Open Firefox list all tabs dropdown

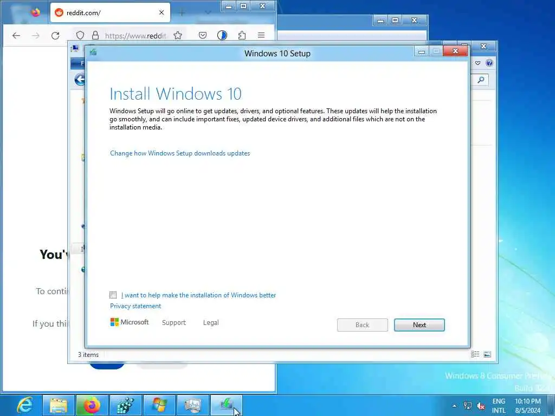point(208,13)
